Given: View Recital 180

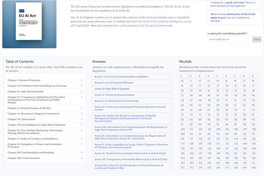Looking at the screenshot, I should pos(254,168).
